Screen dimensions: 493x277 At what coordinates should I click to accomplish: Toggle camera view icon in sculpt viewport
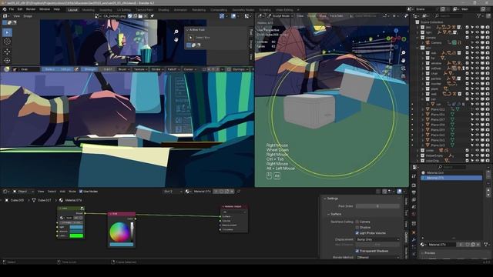(x=404, y=68)
